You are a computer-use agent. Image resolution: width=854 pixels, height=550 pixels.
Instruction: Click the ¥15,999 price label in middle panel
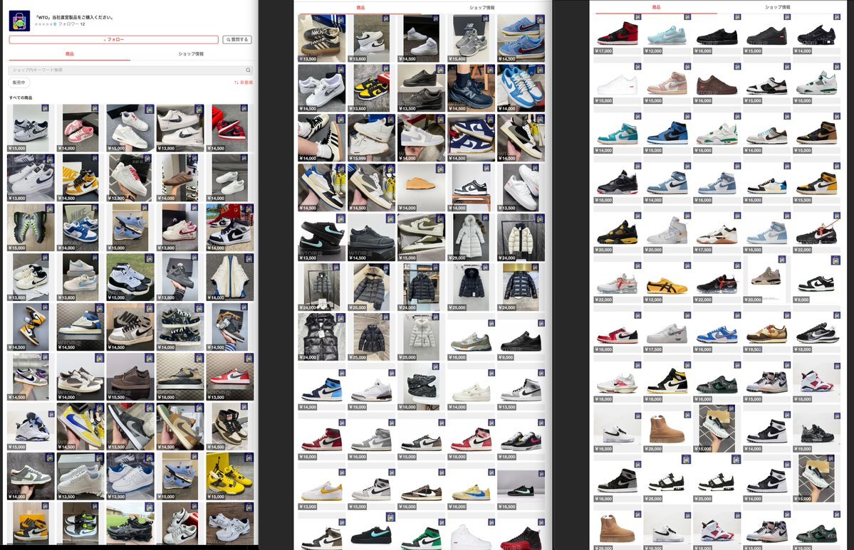358,158
